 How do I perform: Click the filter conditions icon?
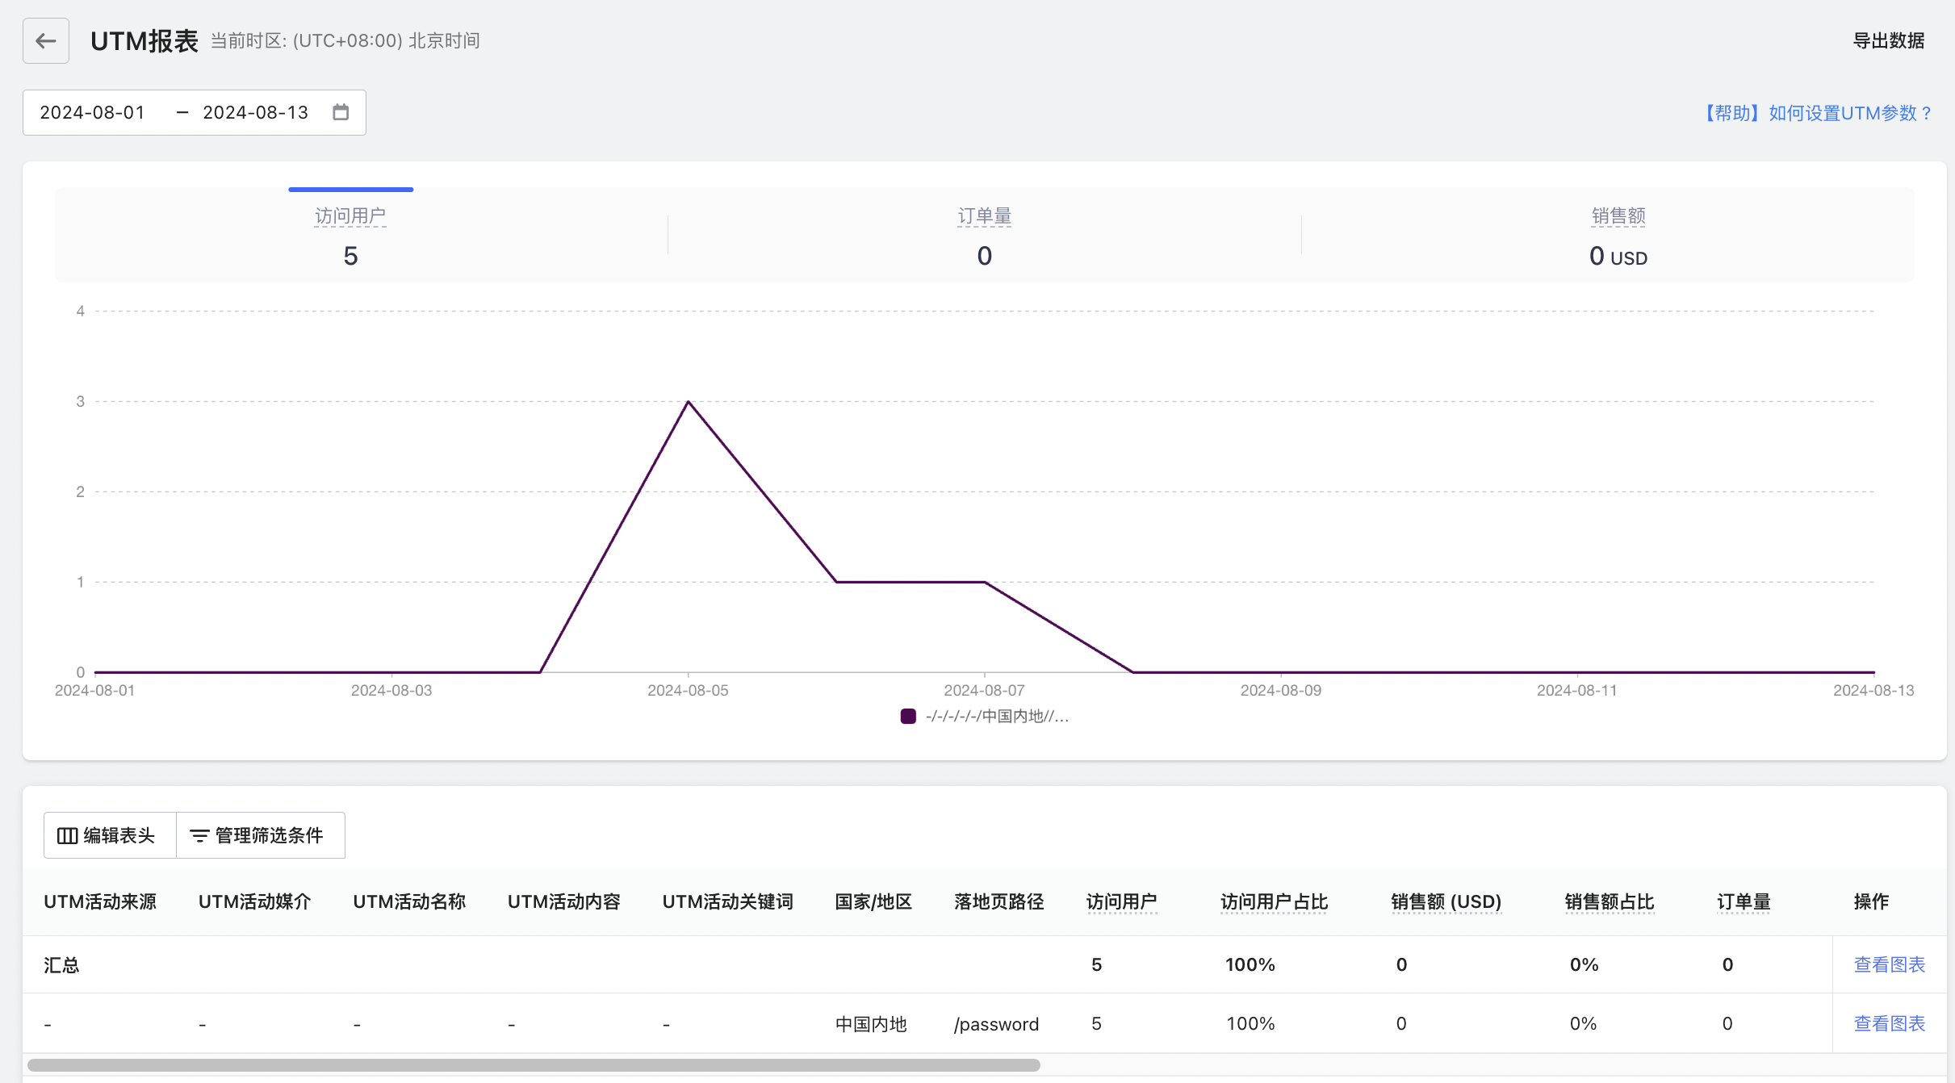click(x=199, y=835)
